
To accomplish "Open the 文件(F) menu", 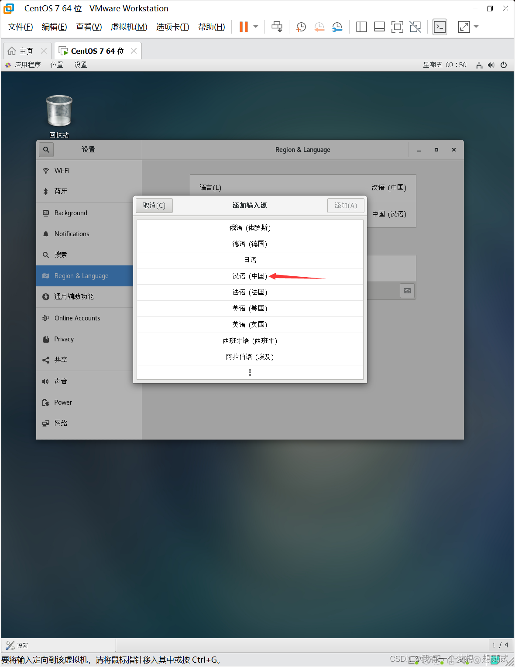I will 21,27.
